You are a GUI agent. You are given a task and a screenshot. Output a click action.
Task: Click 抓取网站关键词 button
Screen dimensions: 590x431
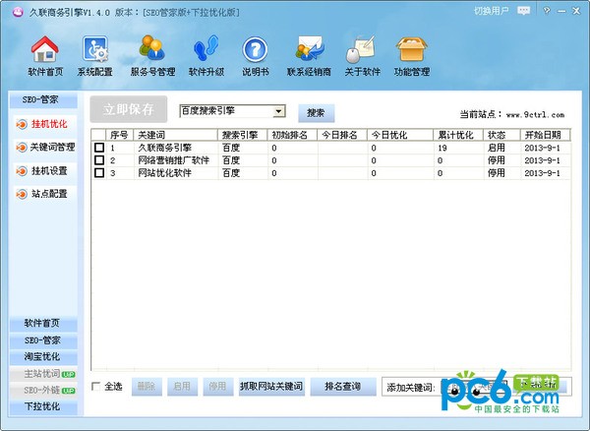pyautogui.click(x=271, y=387)
